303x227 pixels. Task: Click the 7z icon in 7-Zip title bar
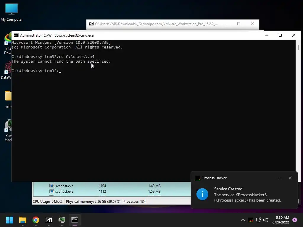(91, 24)
